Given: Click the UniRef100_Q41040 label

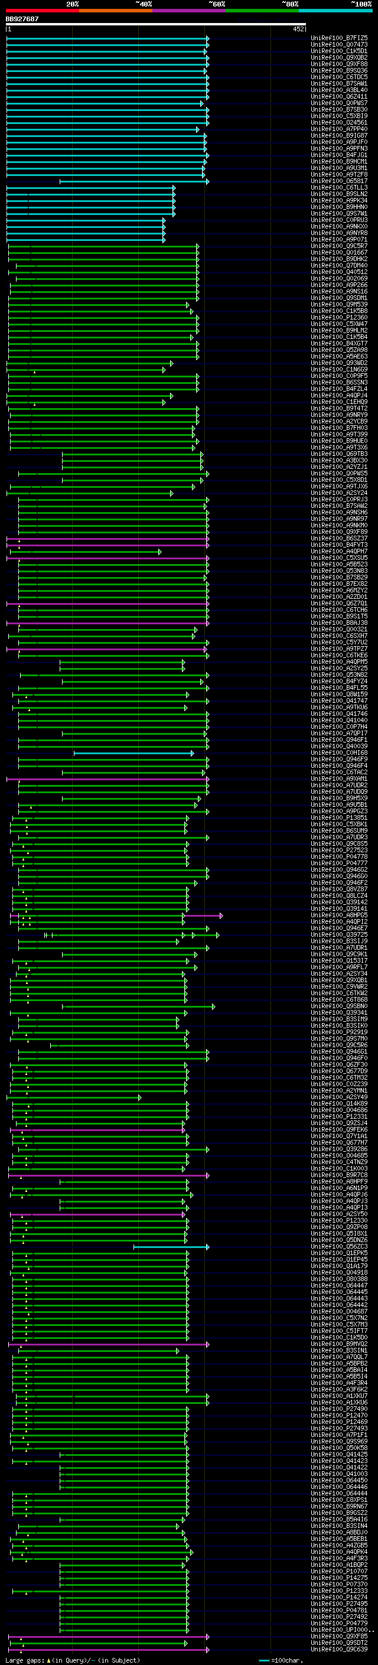Looking at the screenshot, I should coord(338,720).
